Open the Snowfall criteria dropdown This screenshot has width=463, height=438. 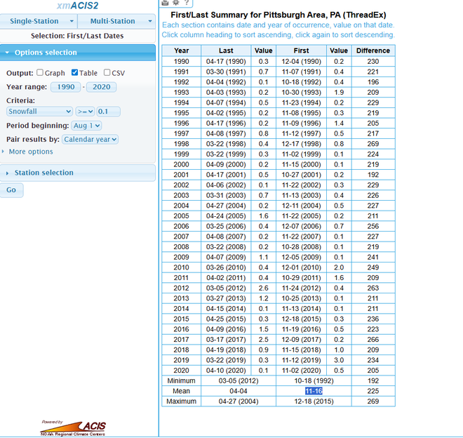[39, 111]
